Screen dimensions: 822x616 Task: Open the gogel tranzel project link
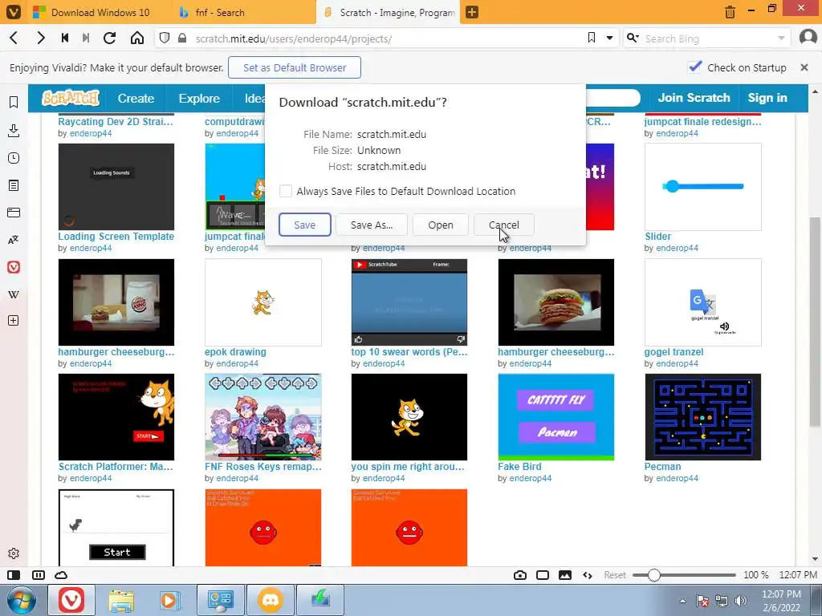point(673,352)
